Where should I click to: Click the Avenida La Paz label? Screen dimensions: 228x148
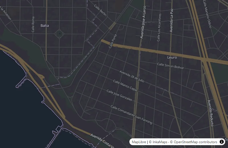pyautogui.click(x=172, y=20)
